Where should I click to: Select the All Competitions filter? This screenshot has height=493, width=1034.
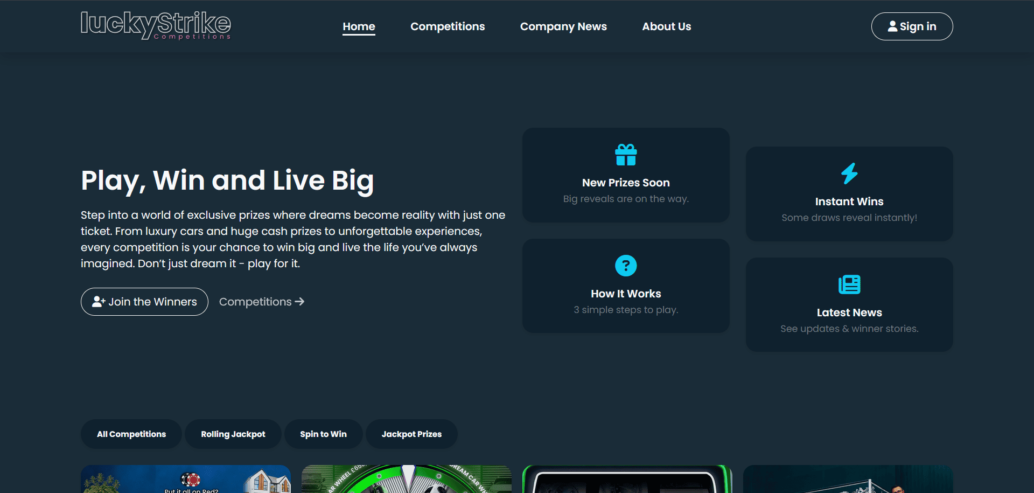tap(131, 434)
